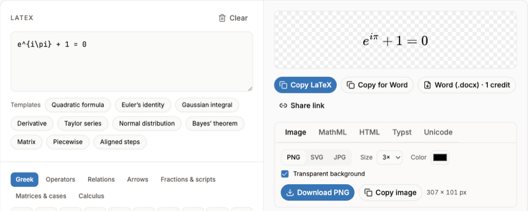Click the Copy LaTeX button
Image resolution: width=528 pixels, height=211 pixels.
click(305, 85)
